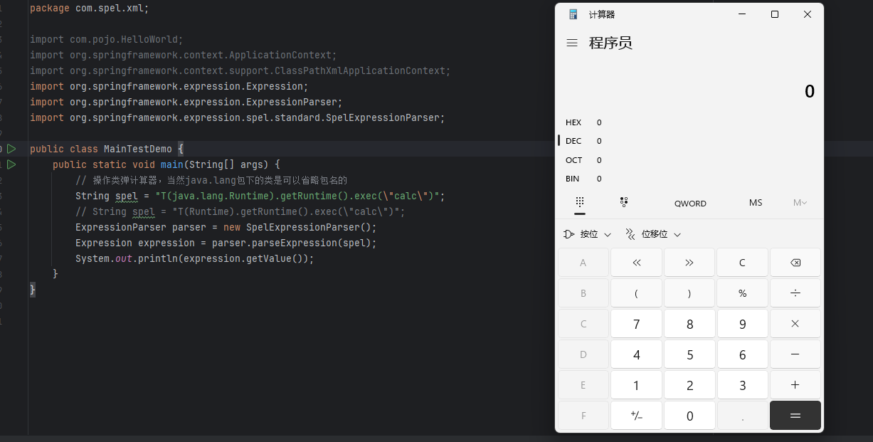
Task: Open the 按位 bitwise dropdown
Action: pyautogui.click(x=587, y=234)
